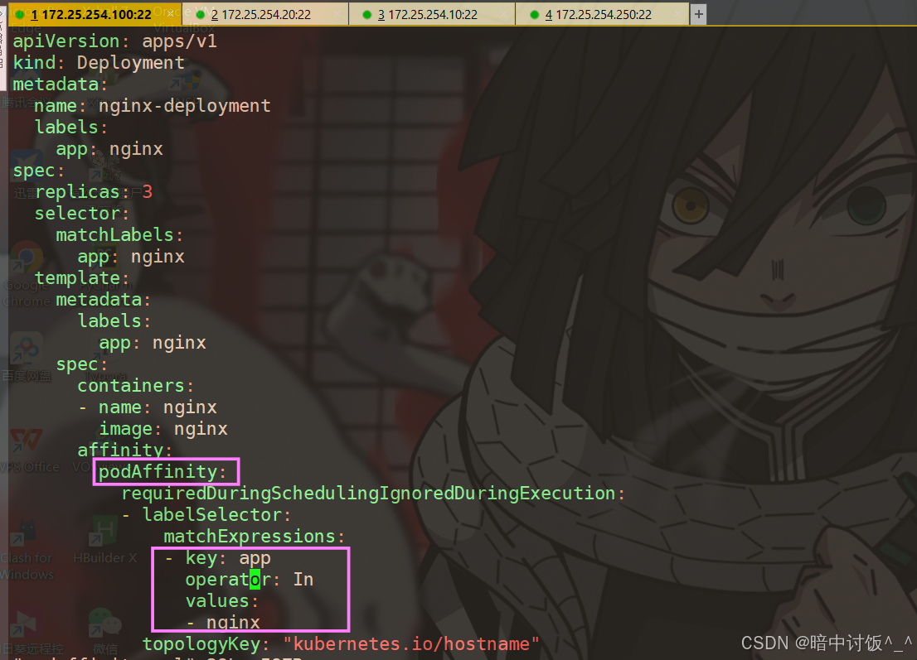The height and width of the screenshot is (660, 917).
Task: Close the 172.25.254.10:22 tab
Action: tap(503, 14)
